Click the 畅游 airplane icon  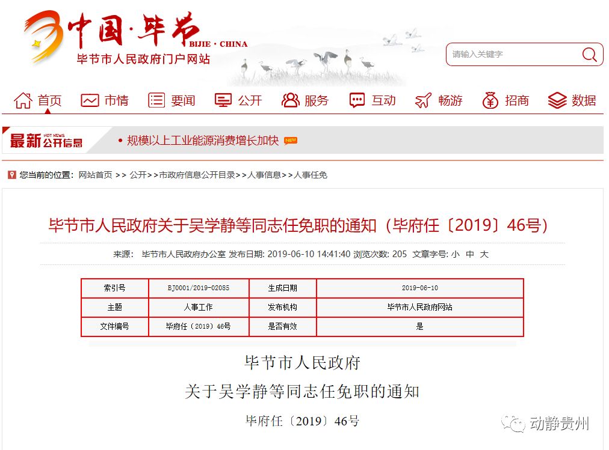pos(423,101)
